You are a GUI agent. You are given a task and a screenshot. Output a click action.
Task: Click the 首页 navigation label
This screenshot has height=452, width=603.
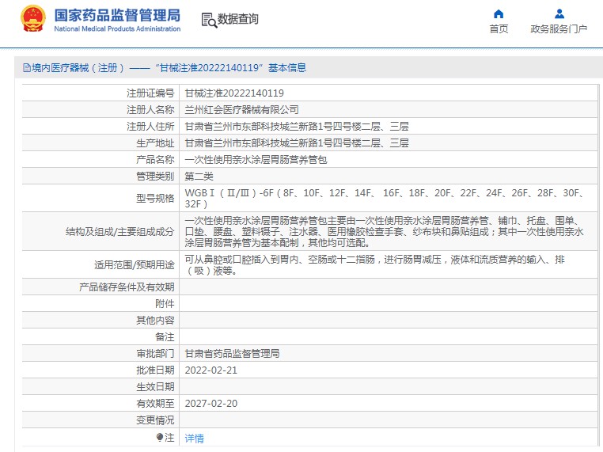pyautogui.click(x=499, y=28)
